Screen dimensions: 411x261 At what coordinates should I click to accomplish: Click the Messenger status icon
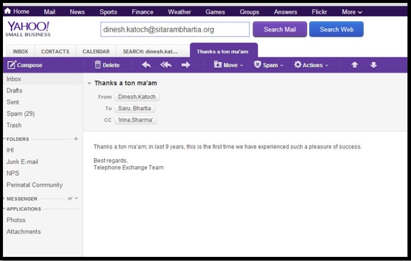click(70, 199)
